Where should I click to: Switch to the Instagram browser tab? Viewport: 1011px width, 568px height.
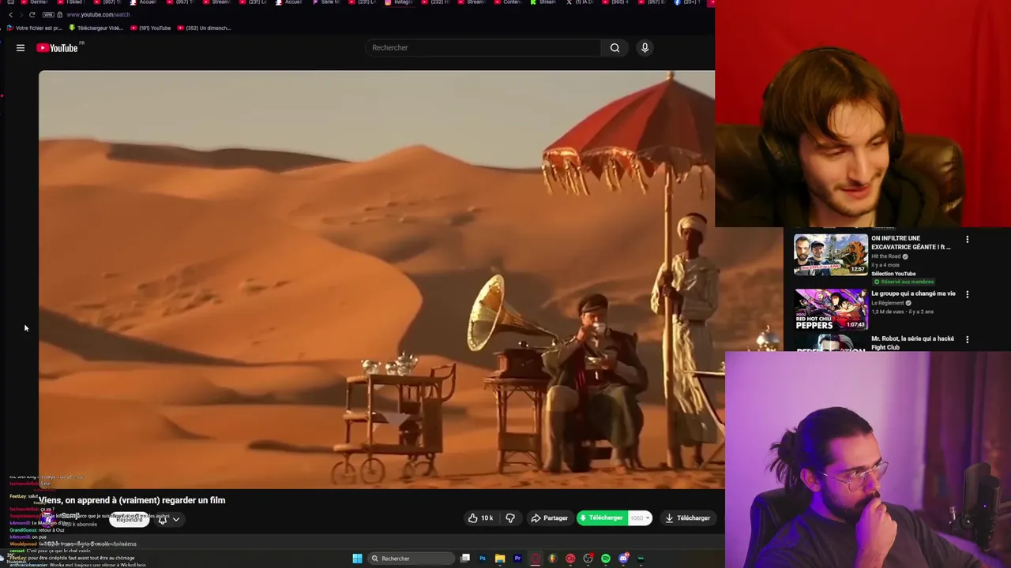[x=400, y=2]
